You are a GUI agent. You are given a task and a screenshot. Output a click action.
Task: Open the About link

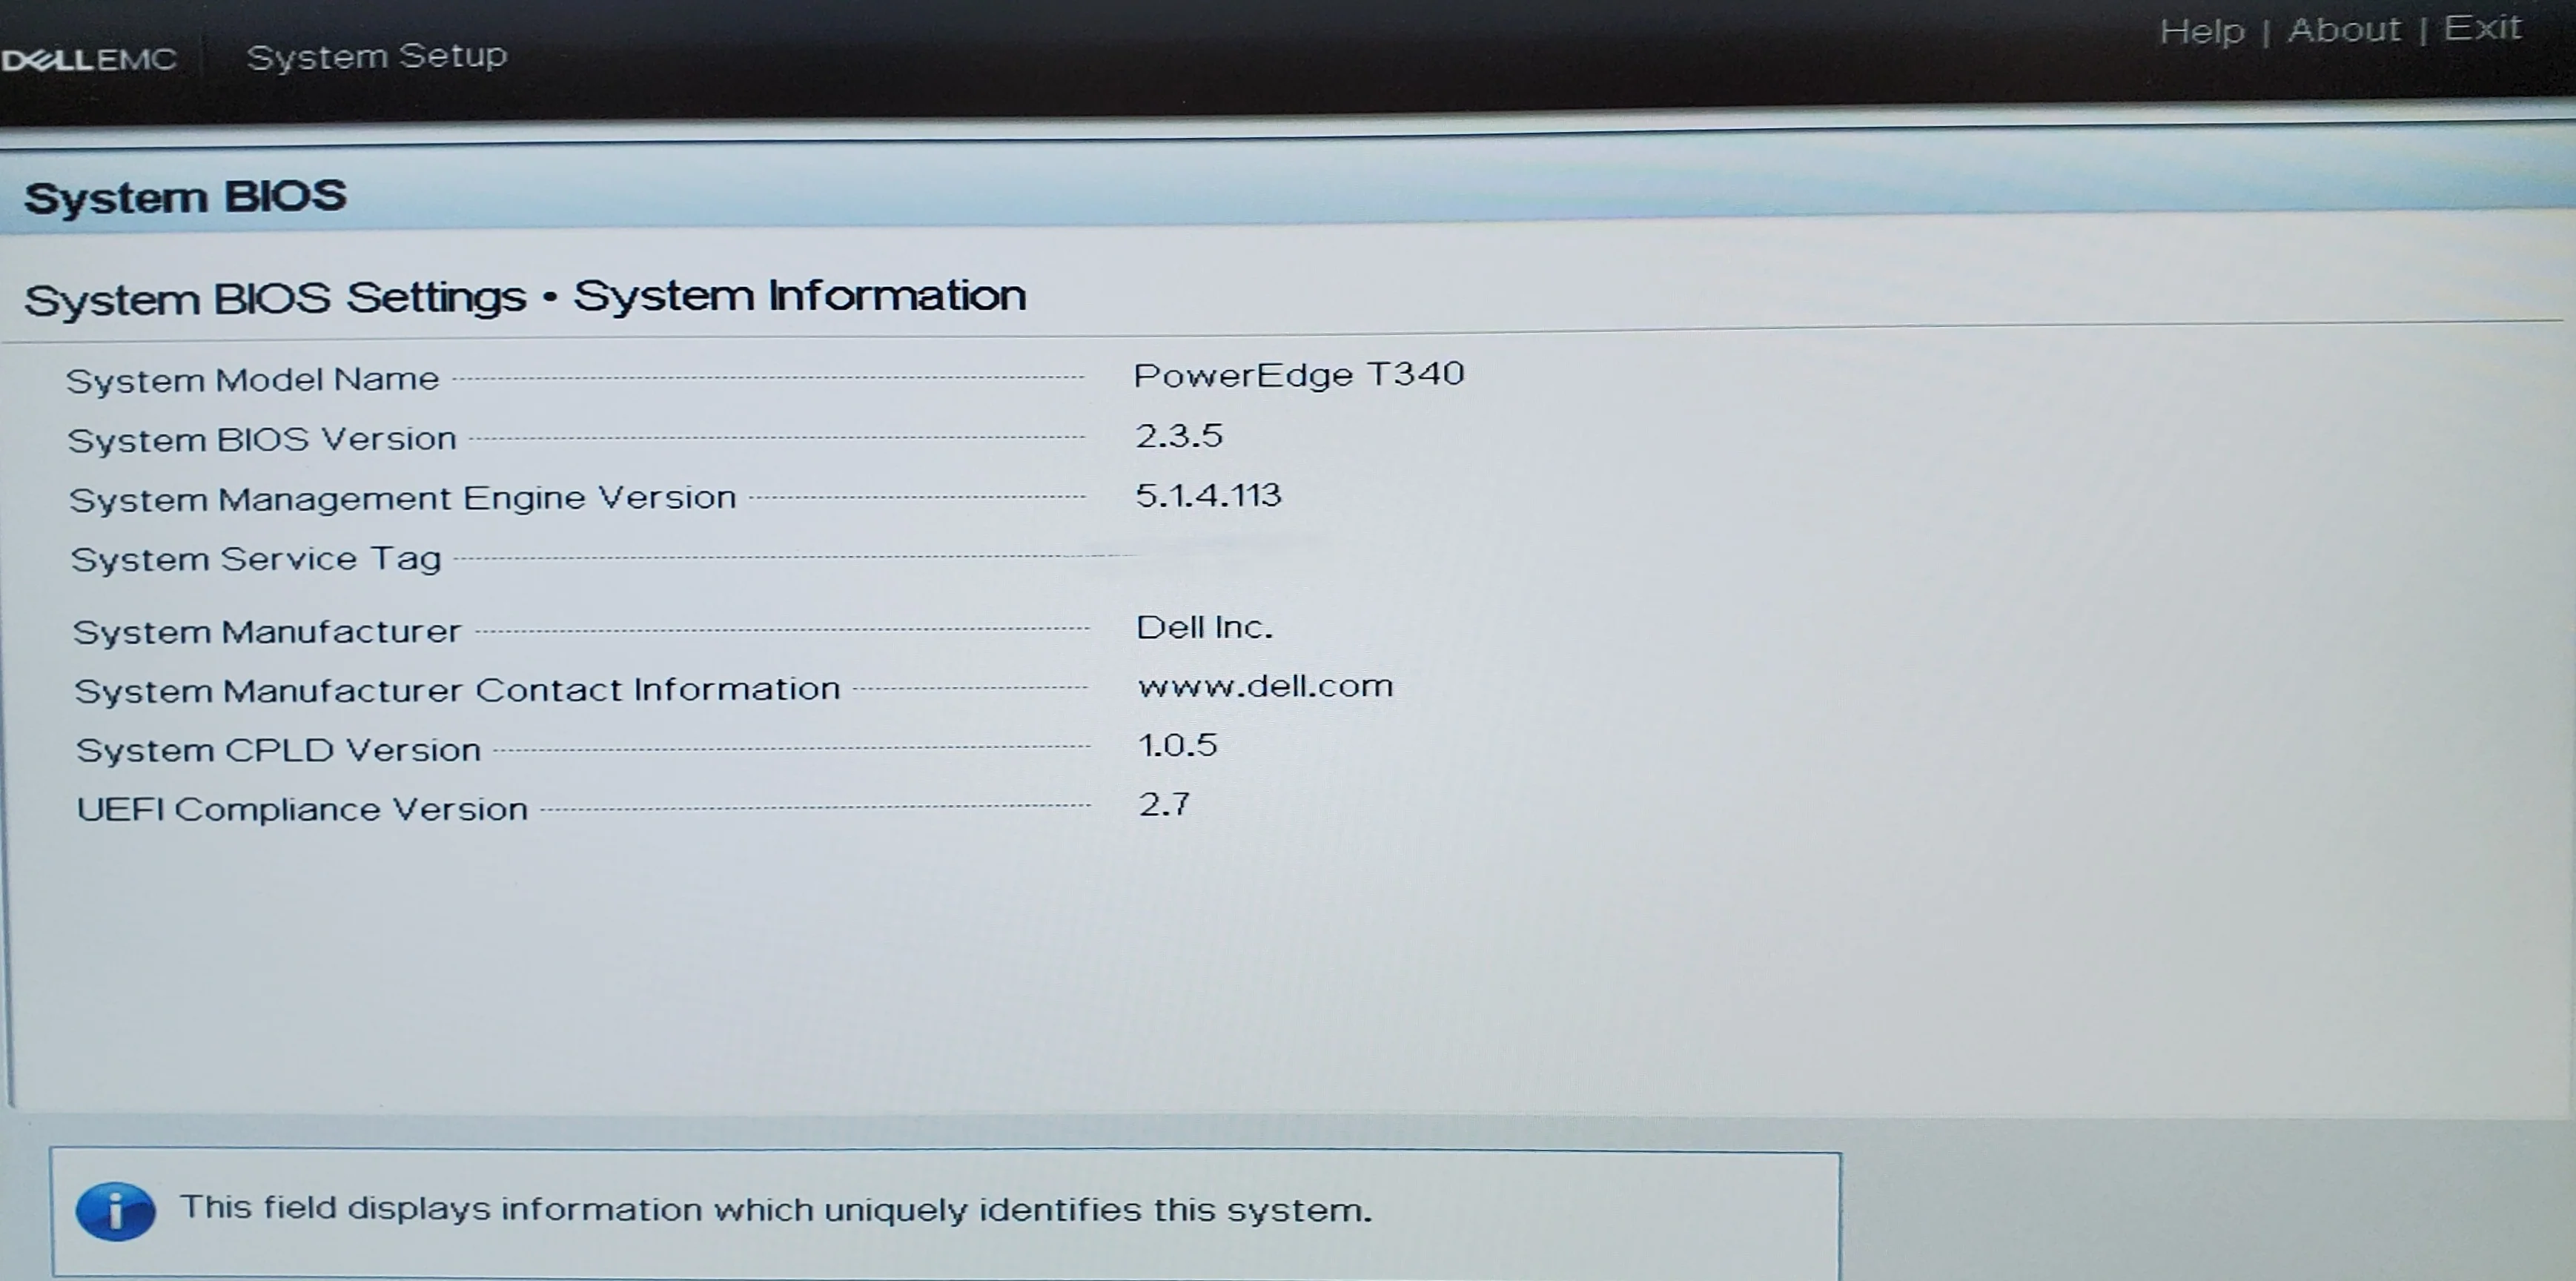2343,30
